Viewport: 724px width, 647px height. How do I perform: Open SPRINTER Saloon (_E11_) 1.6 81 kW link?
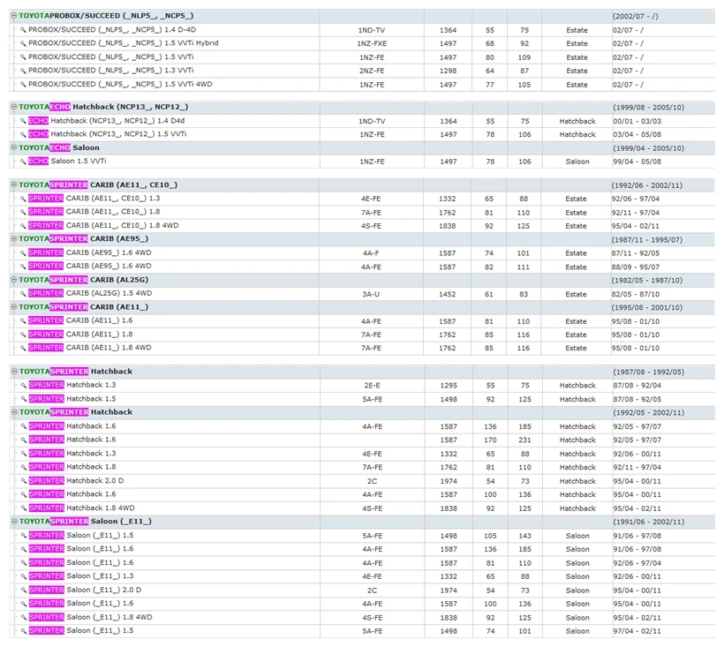tap(81, 562)
